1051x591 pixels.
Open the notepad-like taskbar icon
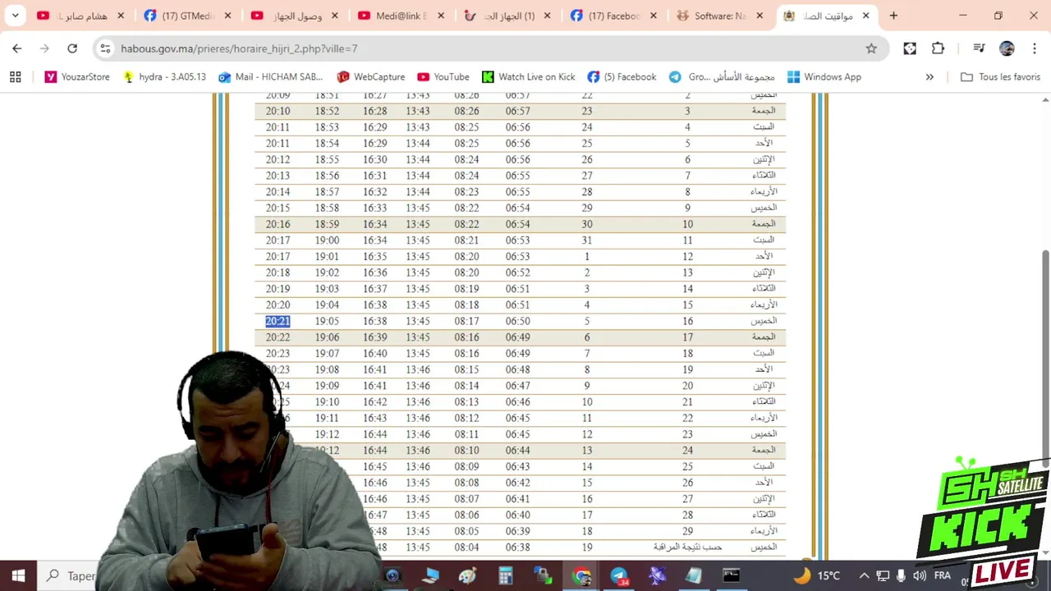[x=694, y=575]
